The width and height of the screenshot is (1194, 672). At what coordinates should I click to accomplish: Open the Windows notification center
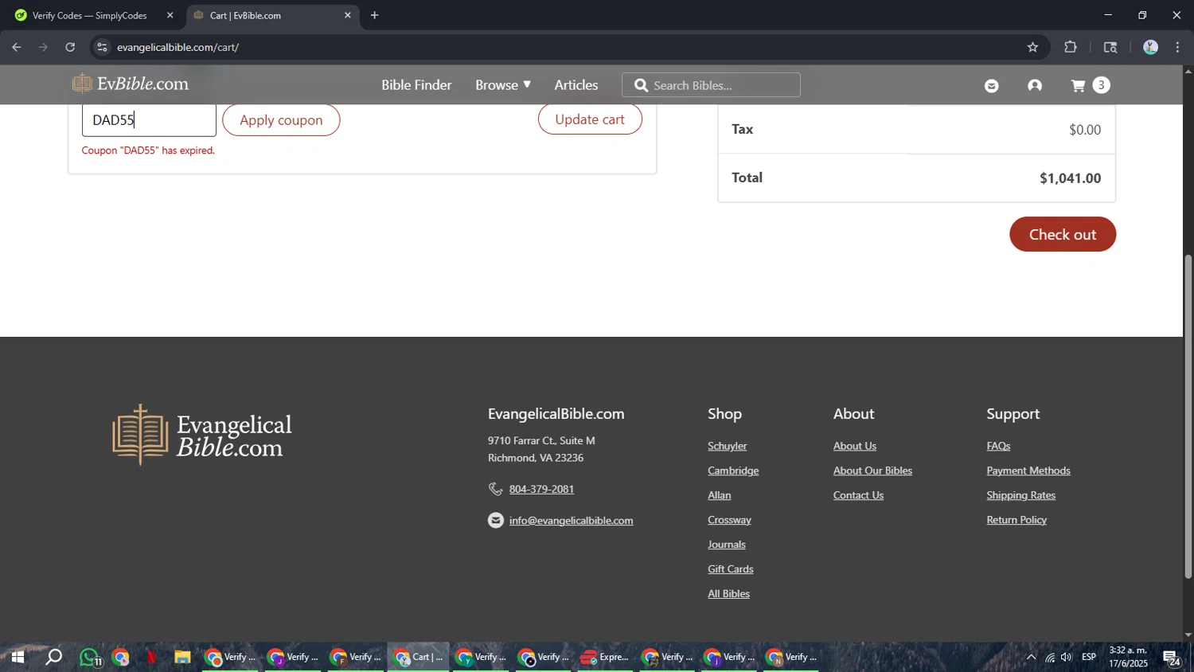1171,658
